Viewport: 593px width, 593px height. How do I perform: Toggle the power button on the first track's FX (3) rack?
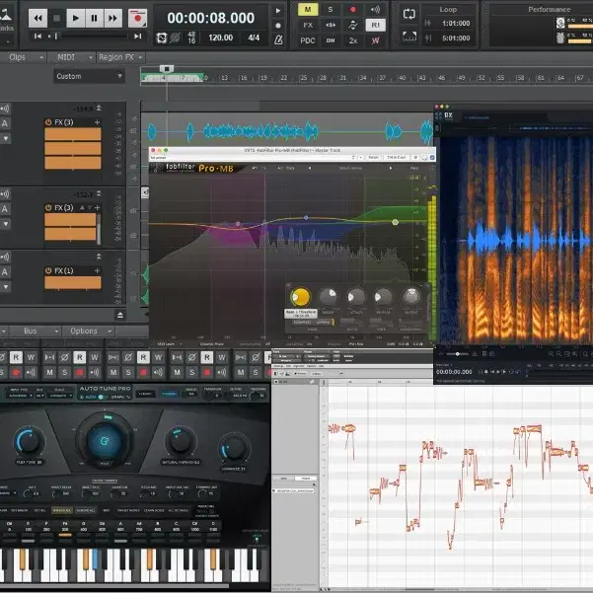click(48, 122)
